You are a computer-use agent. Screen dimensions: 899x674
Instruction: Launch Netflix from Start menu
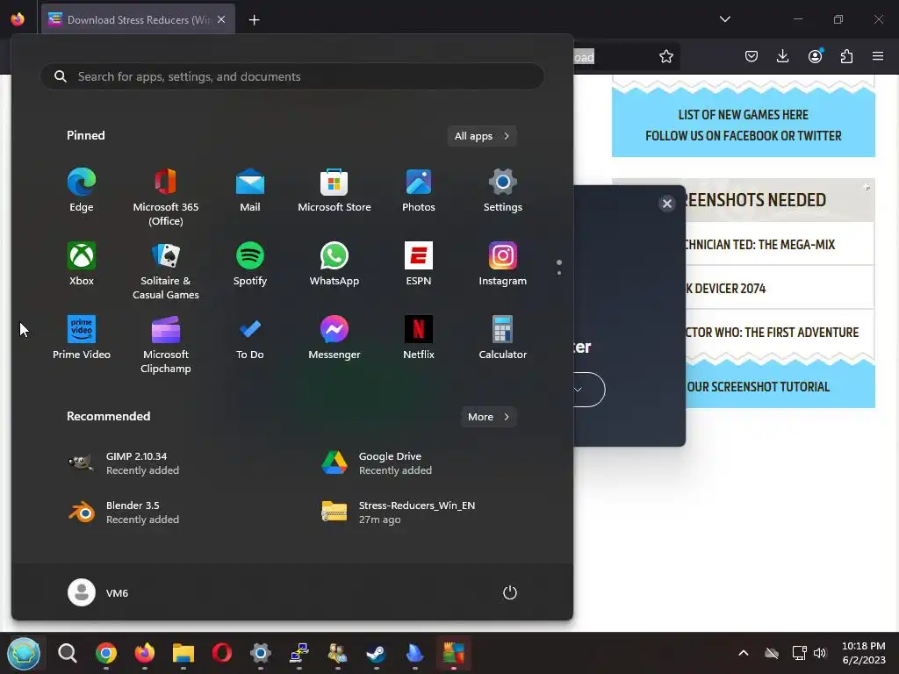tap(419, 338)
